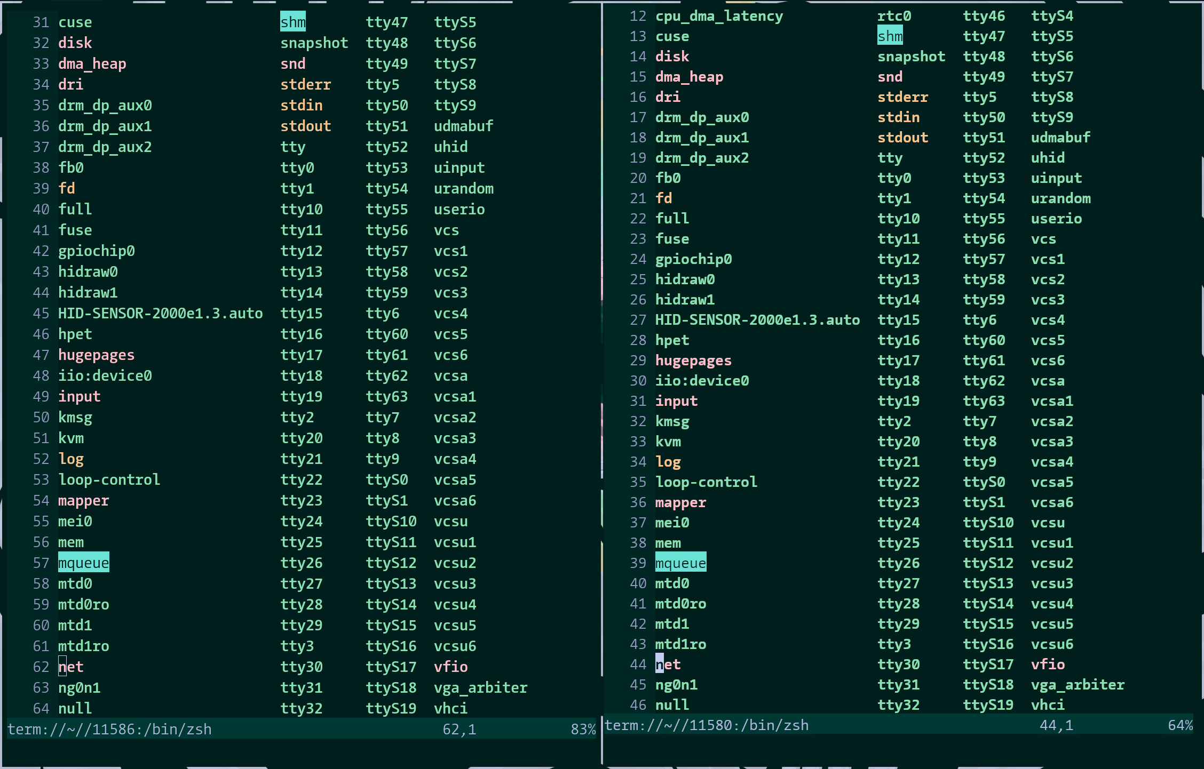
Task: Click the net entry in right pane
Action: coord(668,664)
